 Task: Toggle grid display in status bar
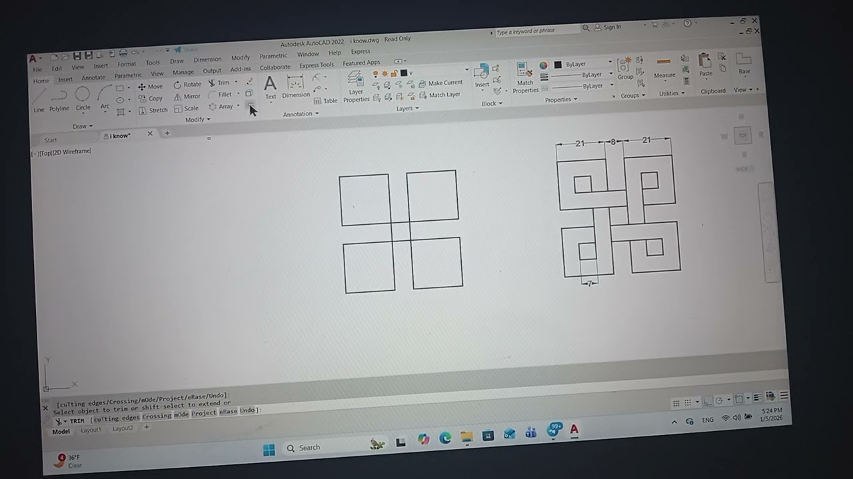point(676,403)
